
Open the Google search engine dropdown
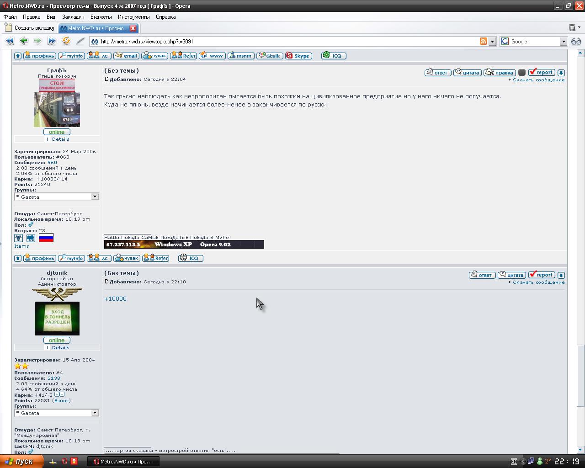point(563,42)
